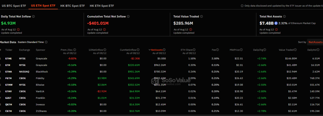This screenshot has width=323, height=116.
Task: Click info icon beside Total Value Traded
Action: click(202, 16)
